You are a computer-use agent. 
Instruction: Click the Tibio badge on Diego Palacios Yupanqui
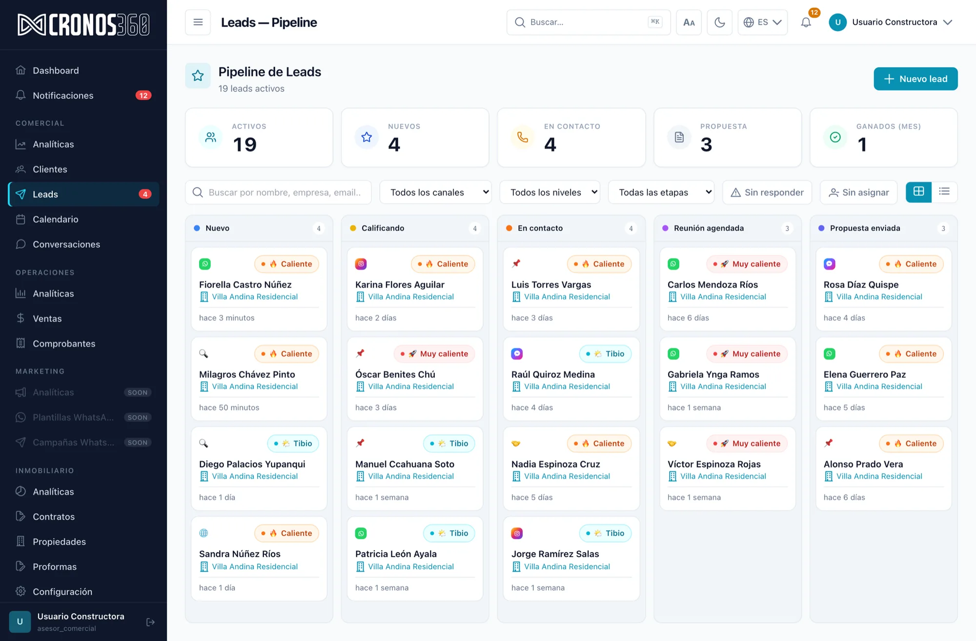293,444
